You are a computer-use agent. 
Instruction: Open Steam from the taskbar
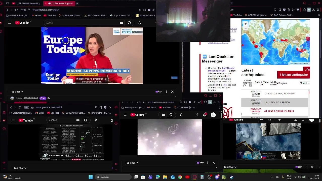click(231, 177)
